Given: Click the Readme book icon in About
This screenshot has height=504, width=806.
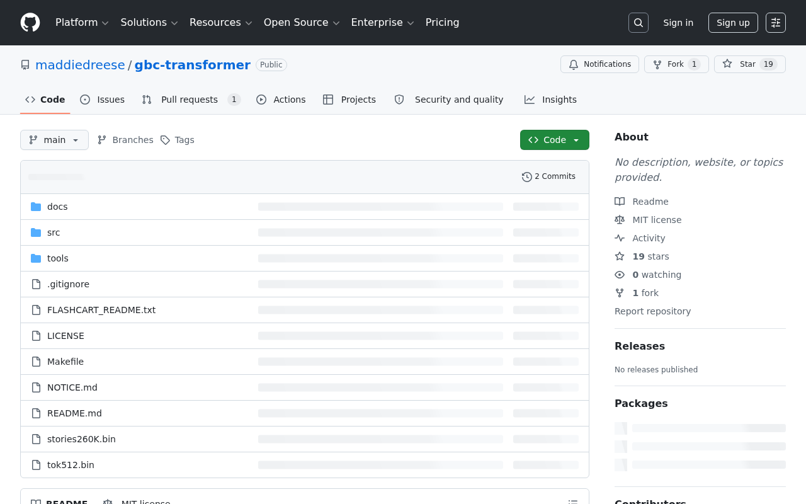Looking at the screenshot, I should pos(620,202).
